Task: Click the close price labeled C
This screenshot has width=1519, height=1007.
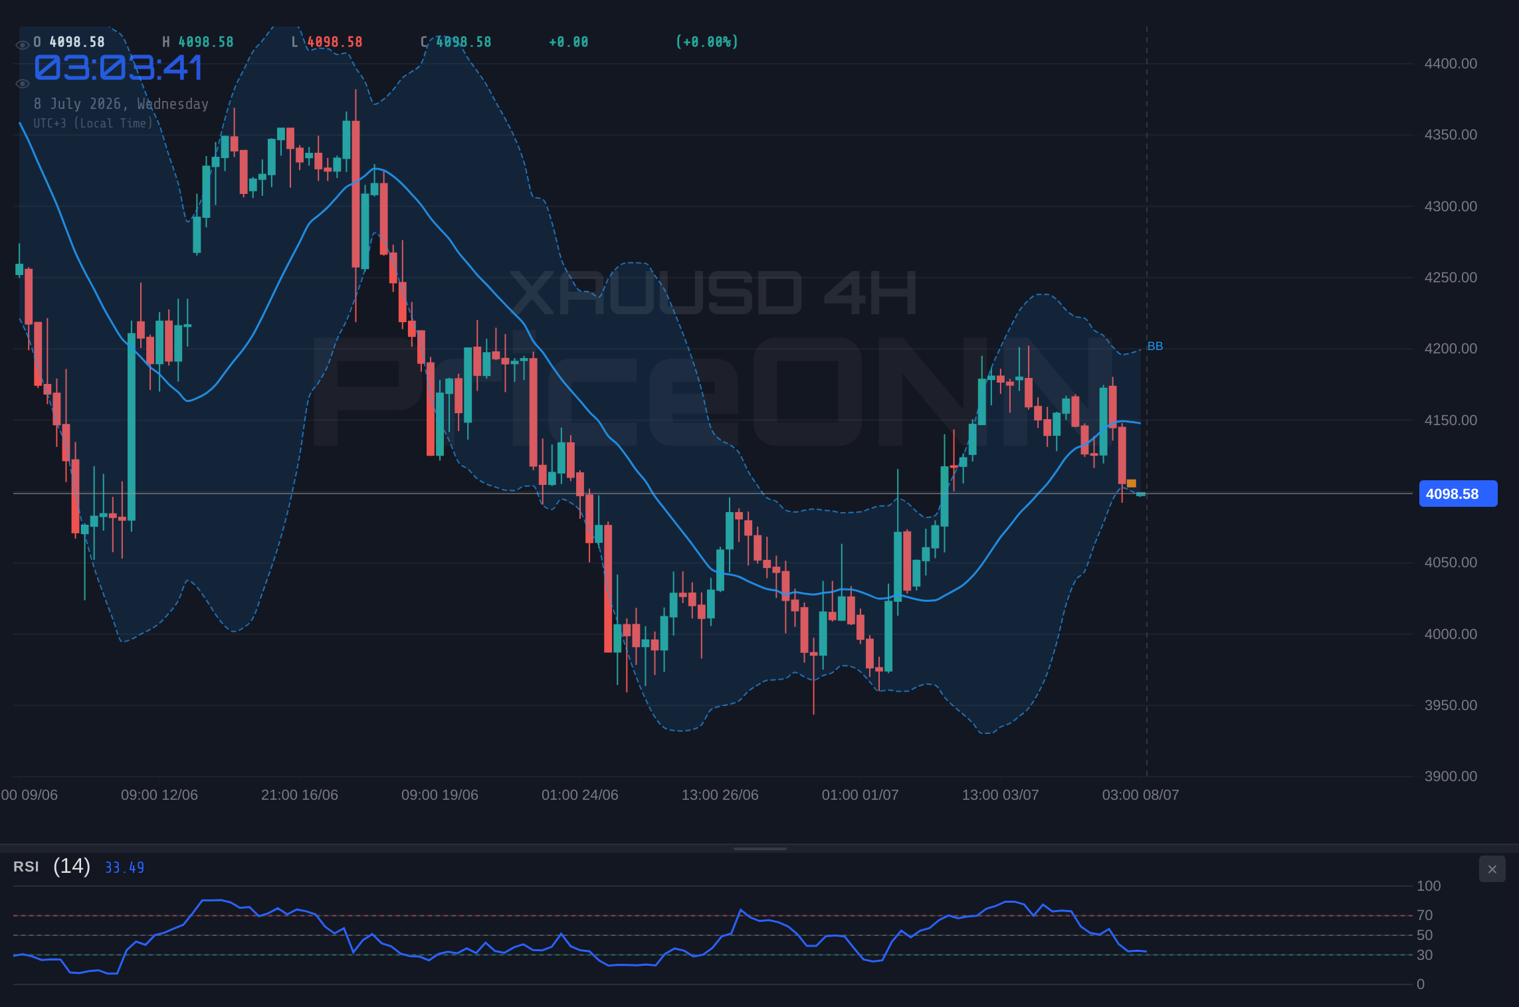Action: coord(456,42)
